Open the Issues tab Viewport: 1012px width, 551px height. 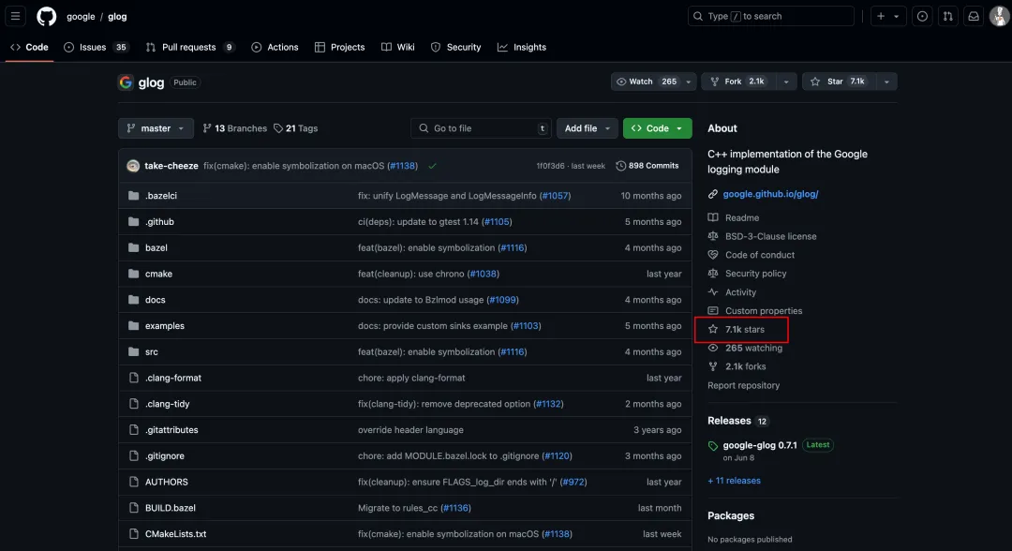tap(96, 47)
